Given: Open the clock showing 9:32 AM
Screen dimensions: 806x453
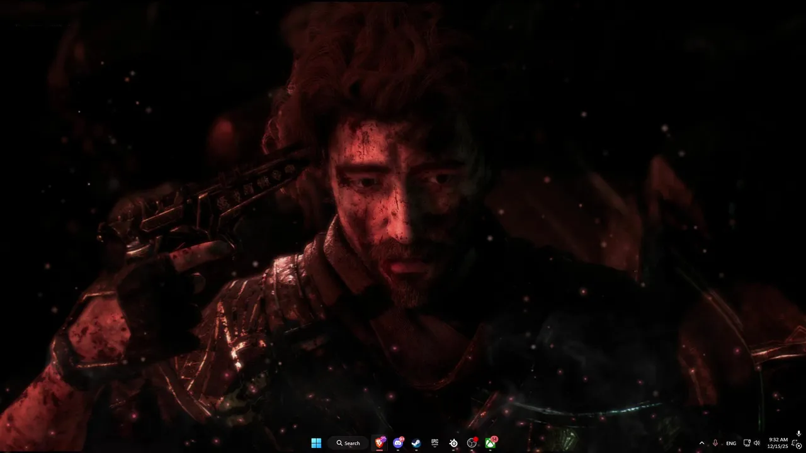Looking at the screenshot, I should (x=778, y=443).
